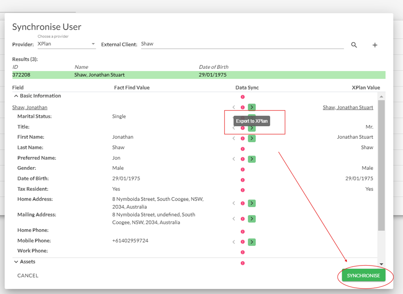Click import arrow for Mailing Address row
This screenshot has height=294, width=403.
tap(234, 219)
